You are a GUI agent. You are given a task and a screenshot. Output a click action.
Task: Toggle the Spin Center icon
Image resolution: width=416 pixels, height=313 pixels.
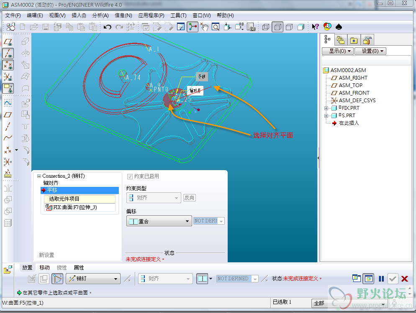tap(193, 27)
